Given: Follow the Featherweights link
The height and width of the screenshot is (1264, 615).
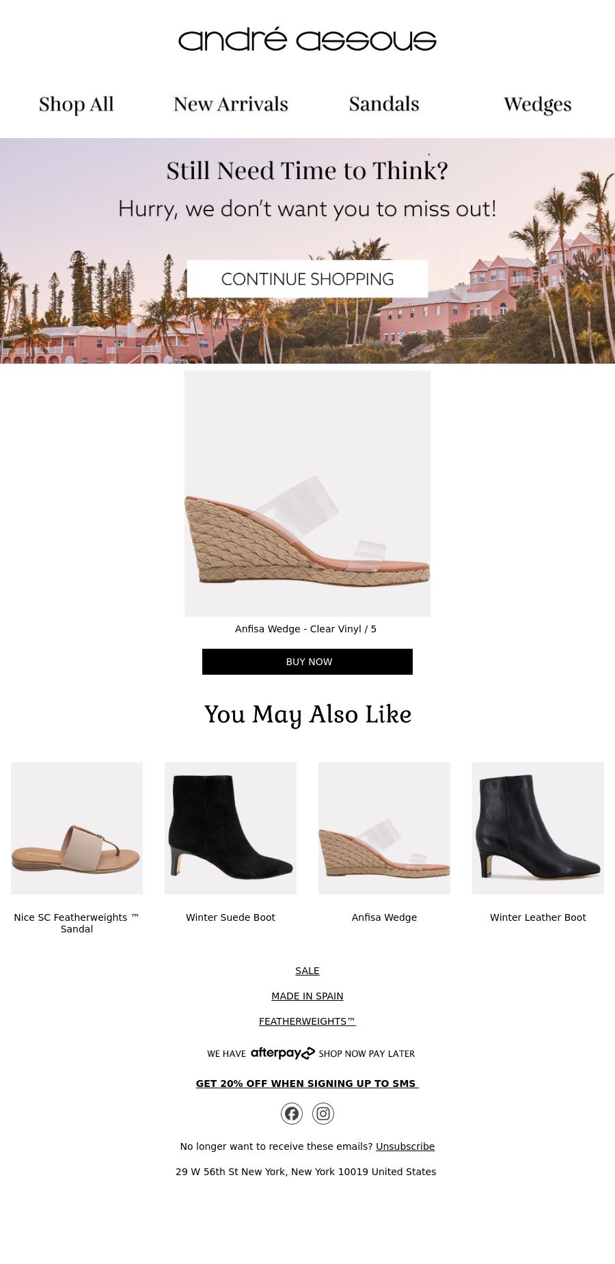Looking at the screenshot, I should 307,1021.
